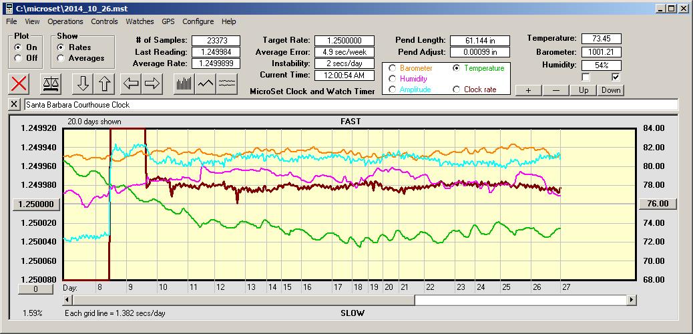Click the 76.00 right axis button

pyautogui.click(x=658, y=204)
